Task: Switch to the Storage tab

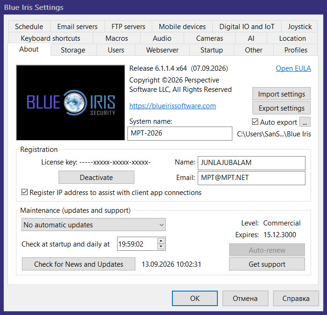Action: pos(73,50)
